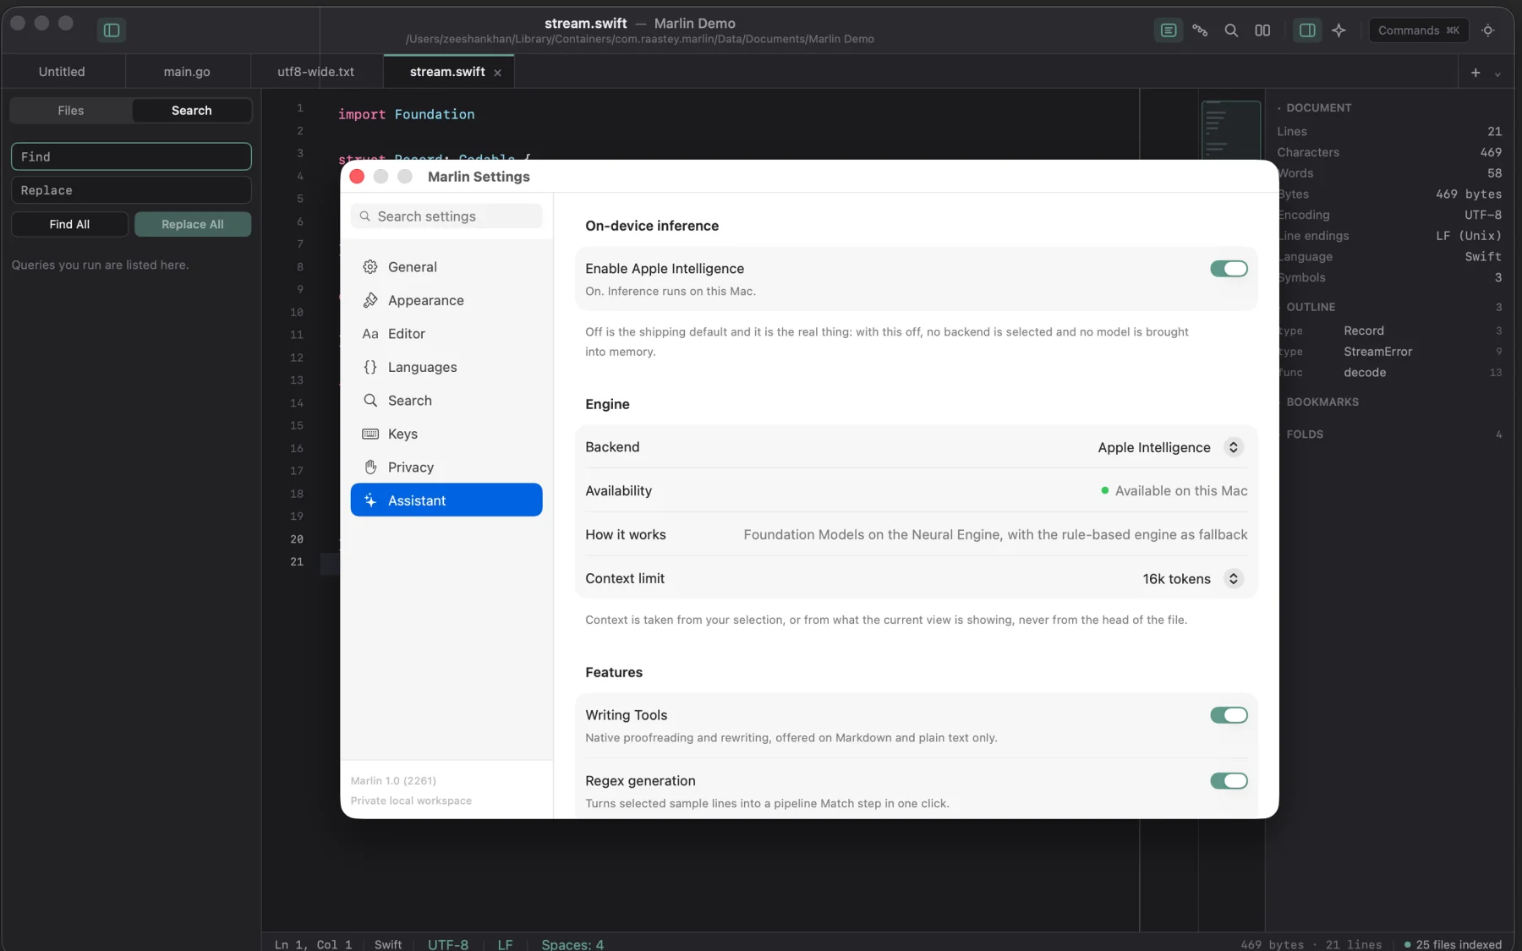Viewport: 1522px width, 951px height.
Task: Open Appearance settings section
Action: click(446, 300)
